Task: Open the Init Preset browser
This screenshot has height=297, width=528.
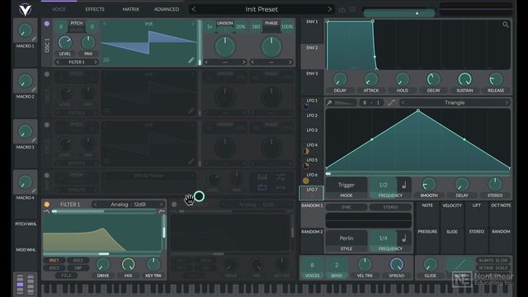Action: [x=262, y=9]
